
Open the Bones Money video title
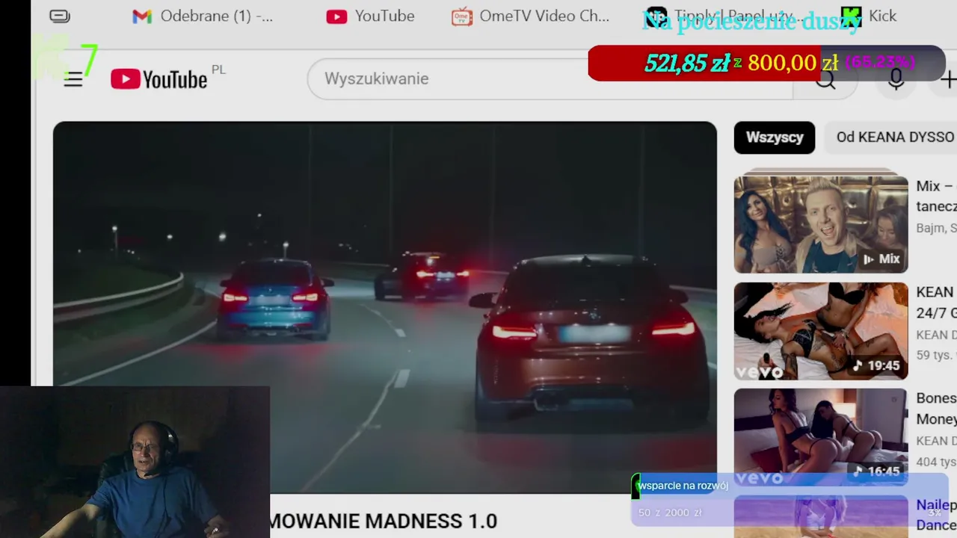(936, 408)
